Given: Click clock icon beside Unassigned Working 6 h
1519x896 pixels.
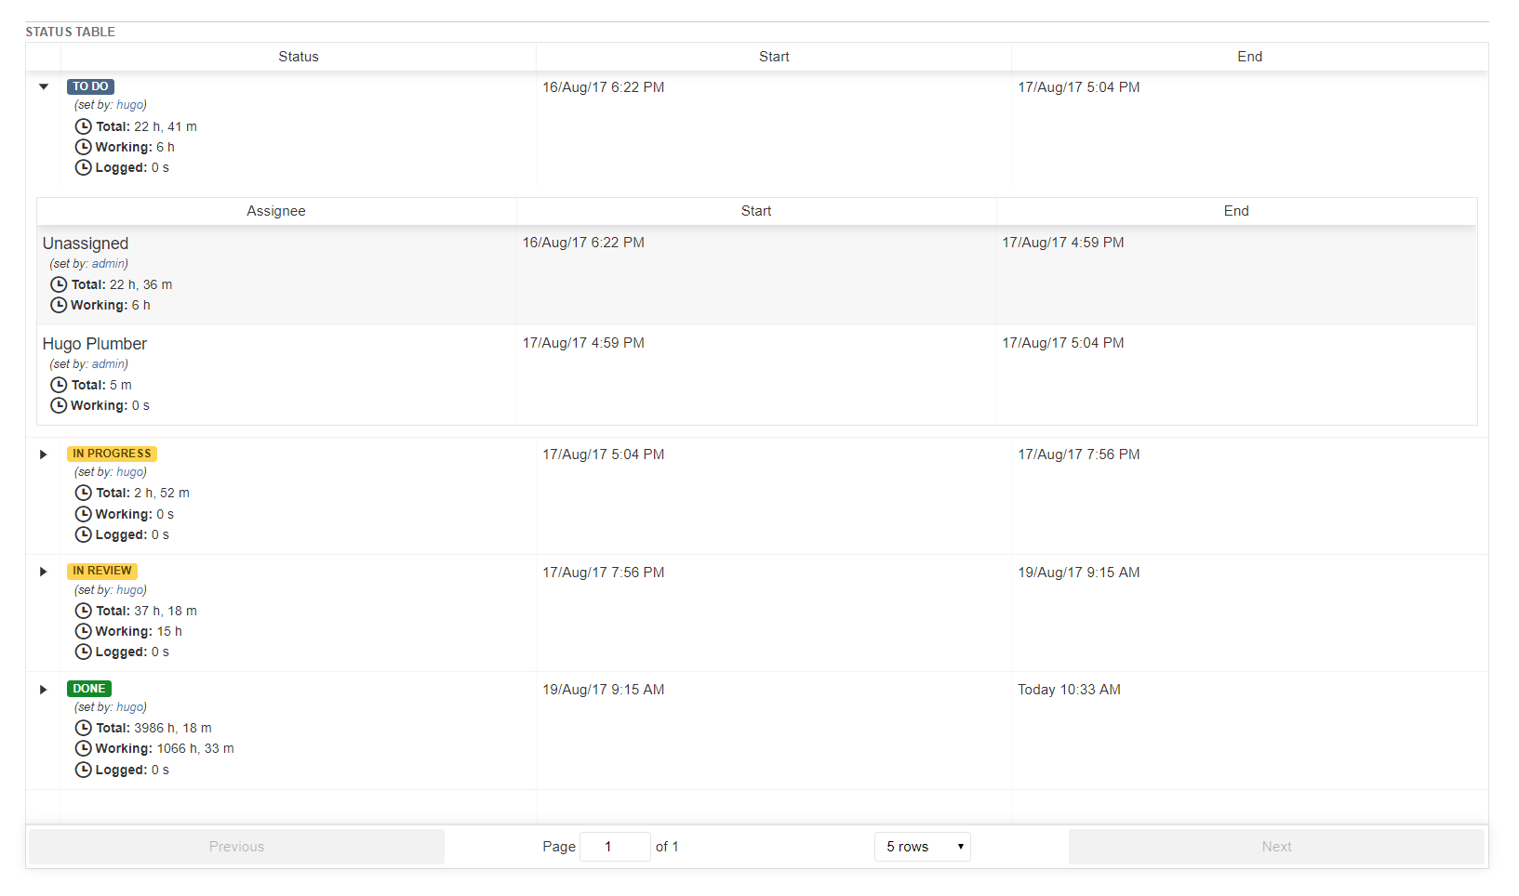Looking at the screenshot, I should (x=59, y=305).
